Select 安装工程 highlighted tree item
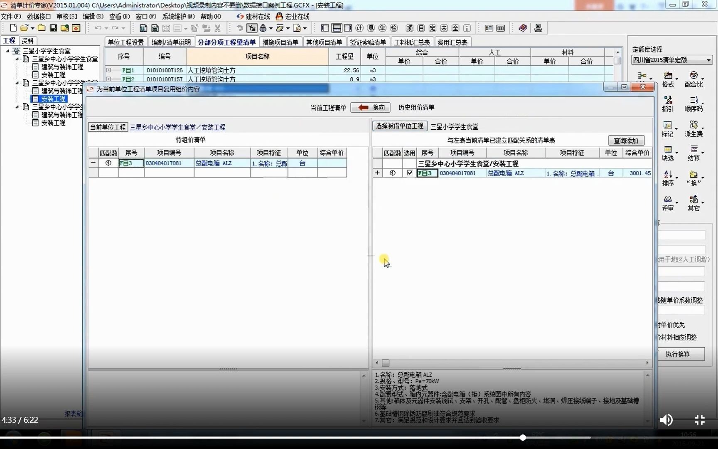The image size is (718, 449). [x=53, y=99]
